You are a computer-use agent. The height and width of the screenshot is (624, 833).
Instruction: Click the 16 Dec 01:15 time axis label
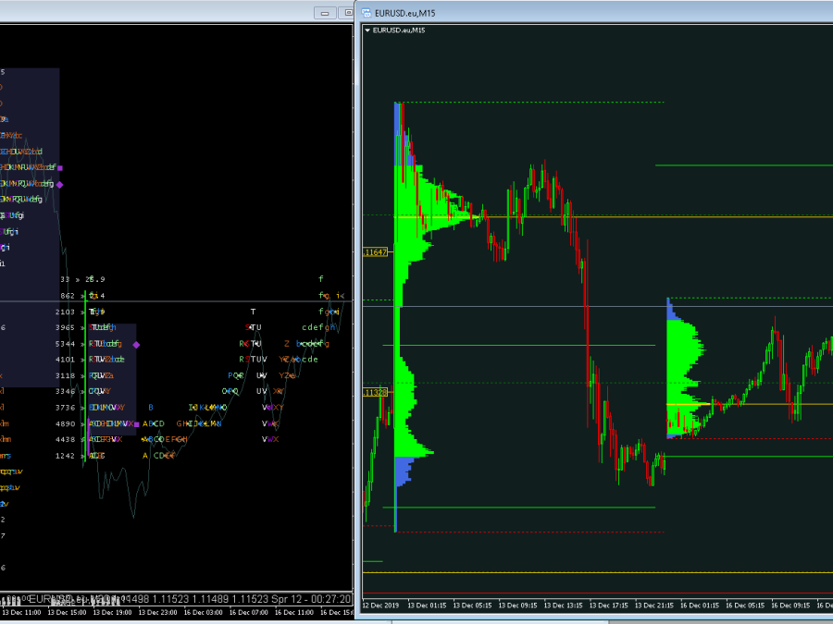(x=700, y=606)
